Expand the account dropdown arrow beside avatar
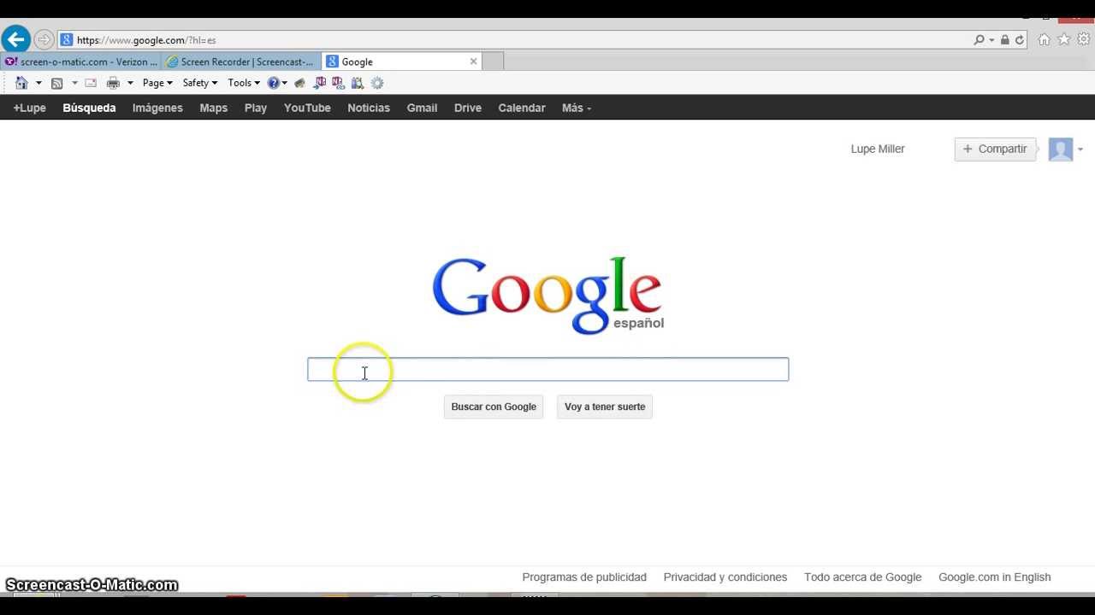Screen dimensions: 1095x615 click(x=1080, y=149)
